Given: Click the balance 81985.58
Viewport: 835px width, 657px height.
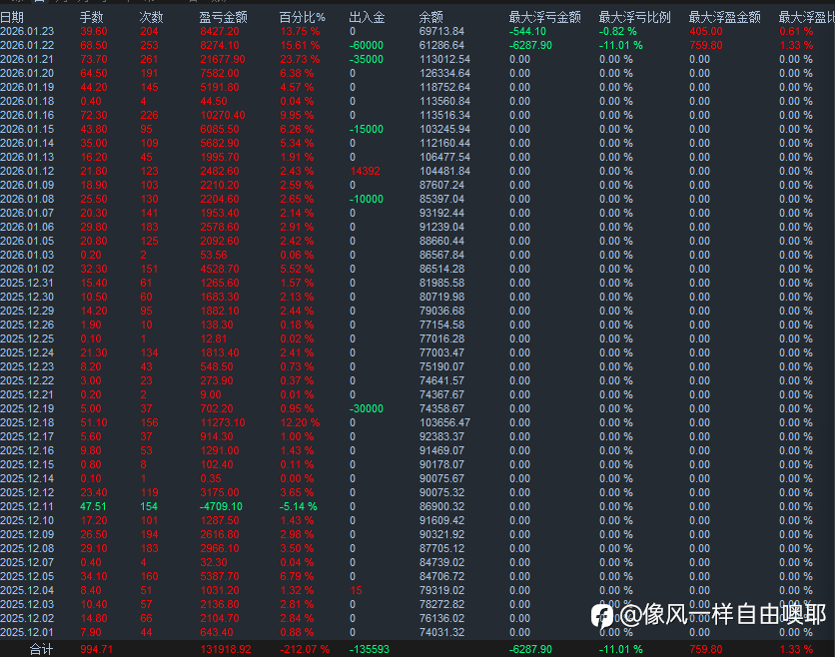Looking at the screenshot, I should click(441, 283).
